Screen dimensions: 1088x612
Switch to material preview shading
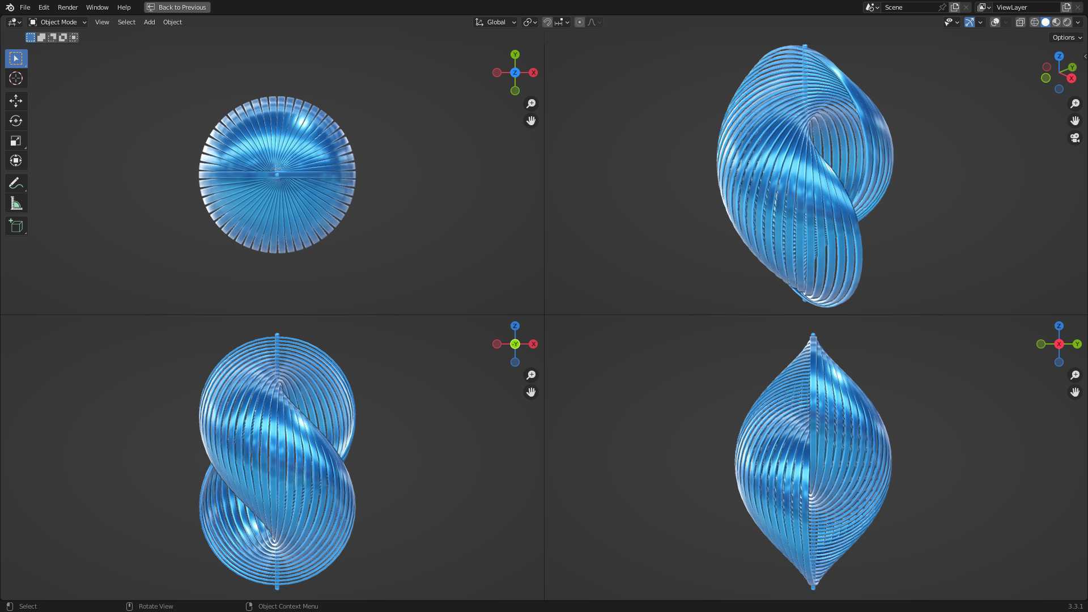coord(1056,22)
